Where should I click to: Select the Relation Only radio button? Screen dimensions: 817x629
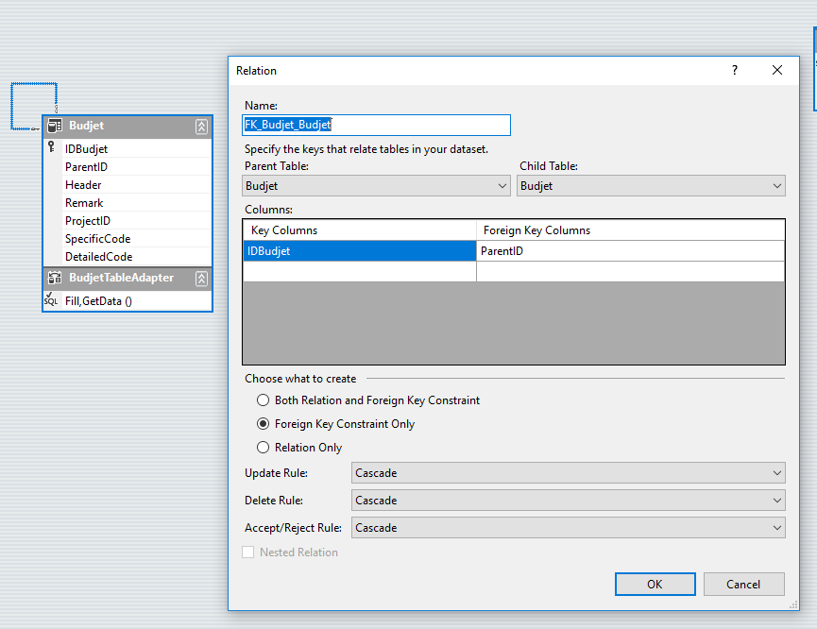264,447
